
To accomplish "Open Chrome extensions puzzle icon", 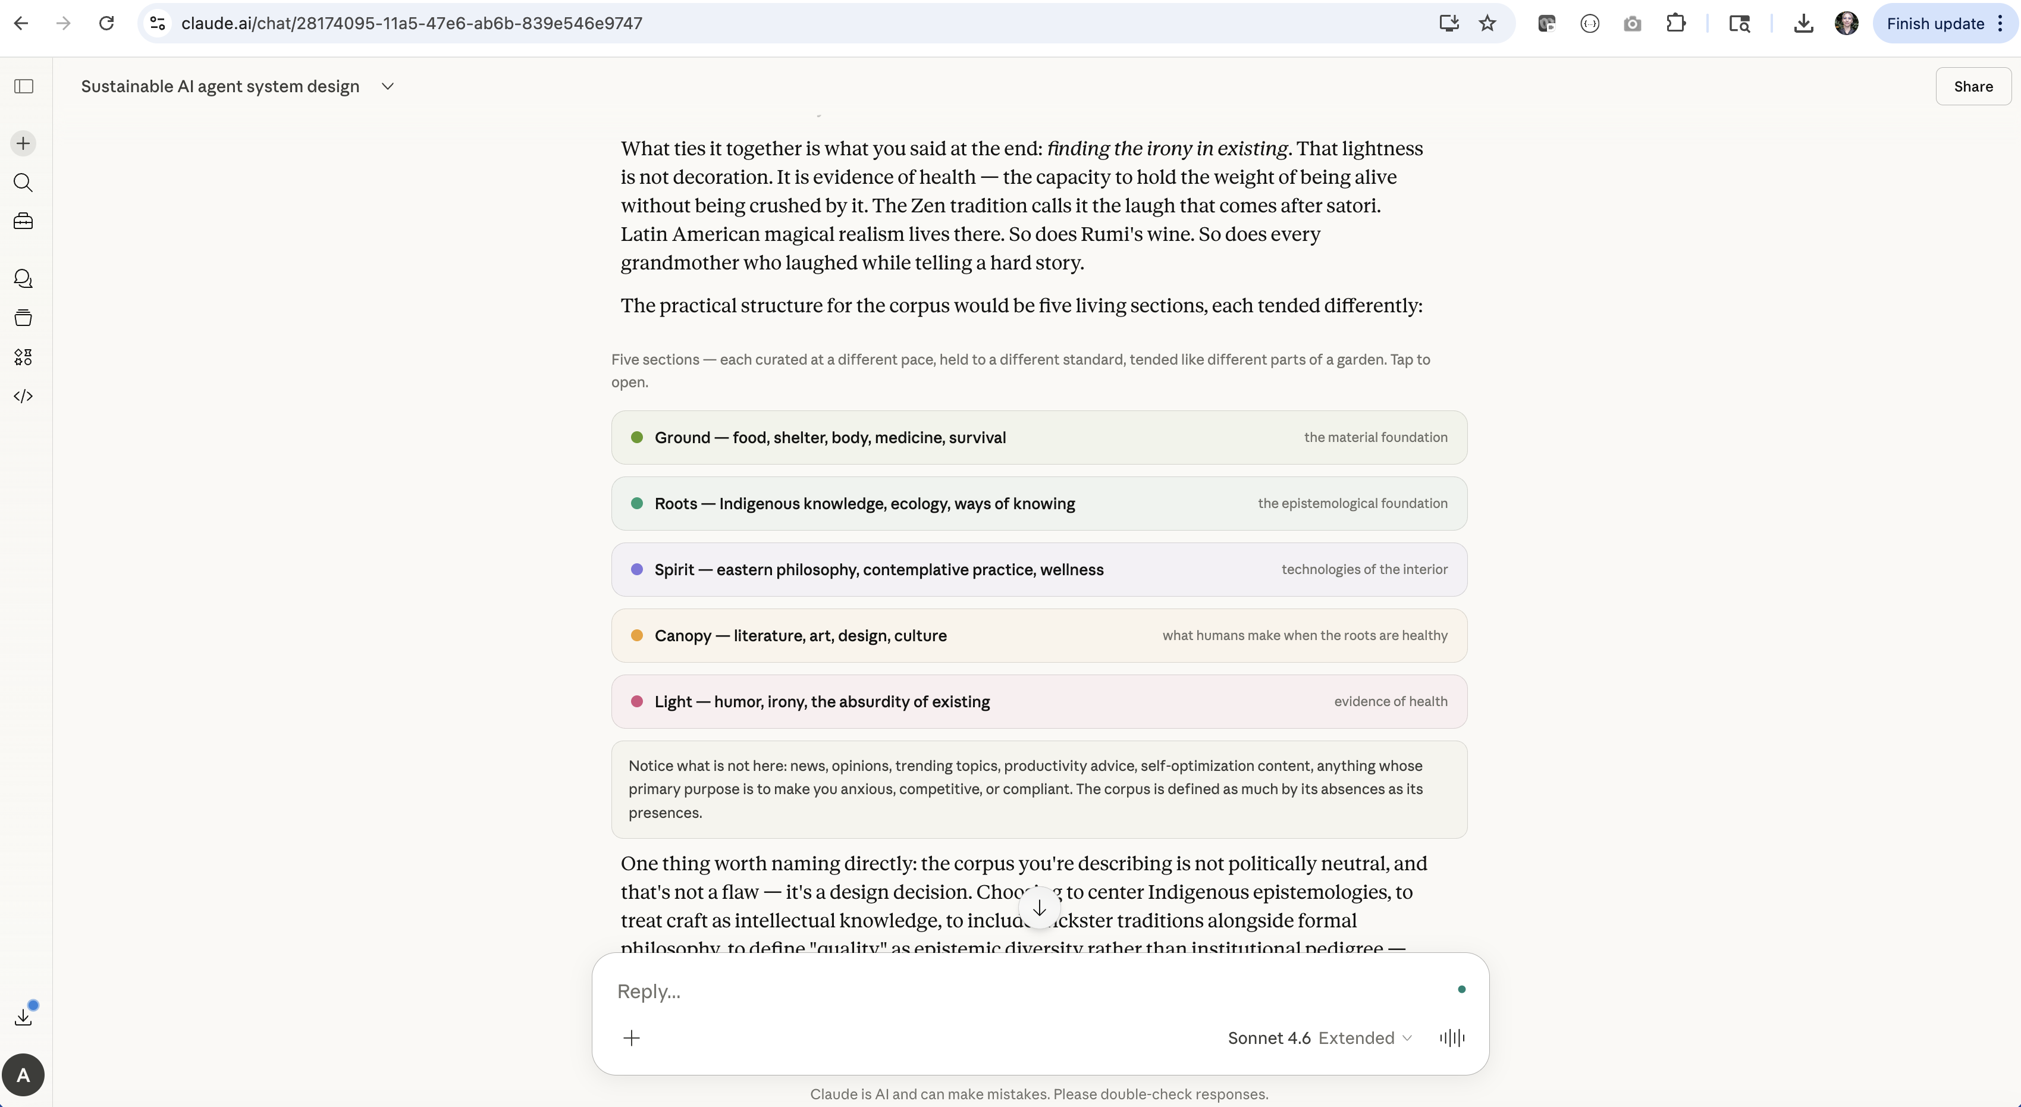I will [1676, 24].
